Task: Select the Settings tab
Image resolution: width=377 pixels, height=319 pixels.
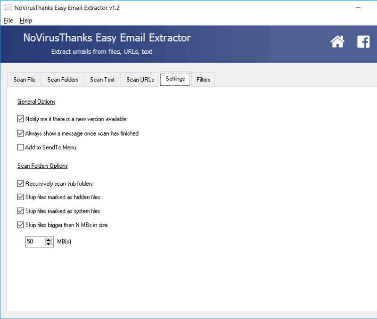Action: 175,79
